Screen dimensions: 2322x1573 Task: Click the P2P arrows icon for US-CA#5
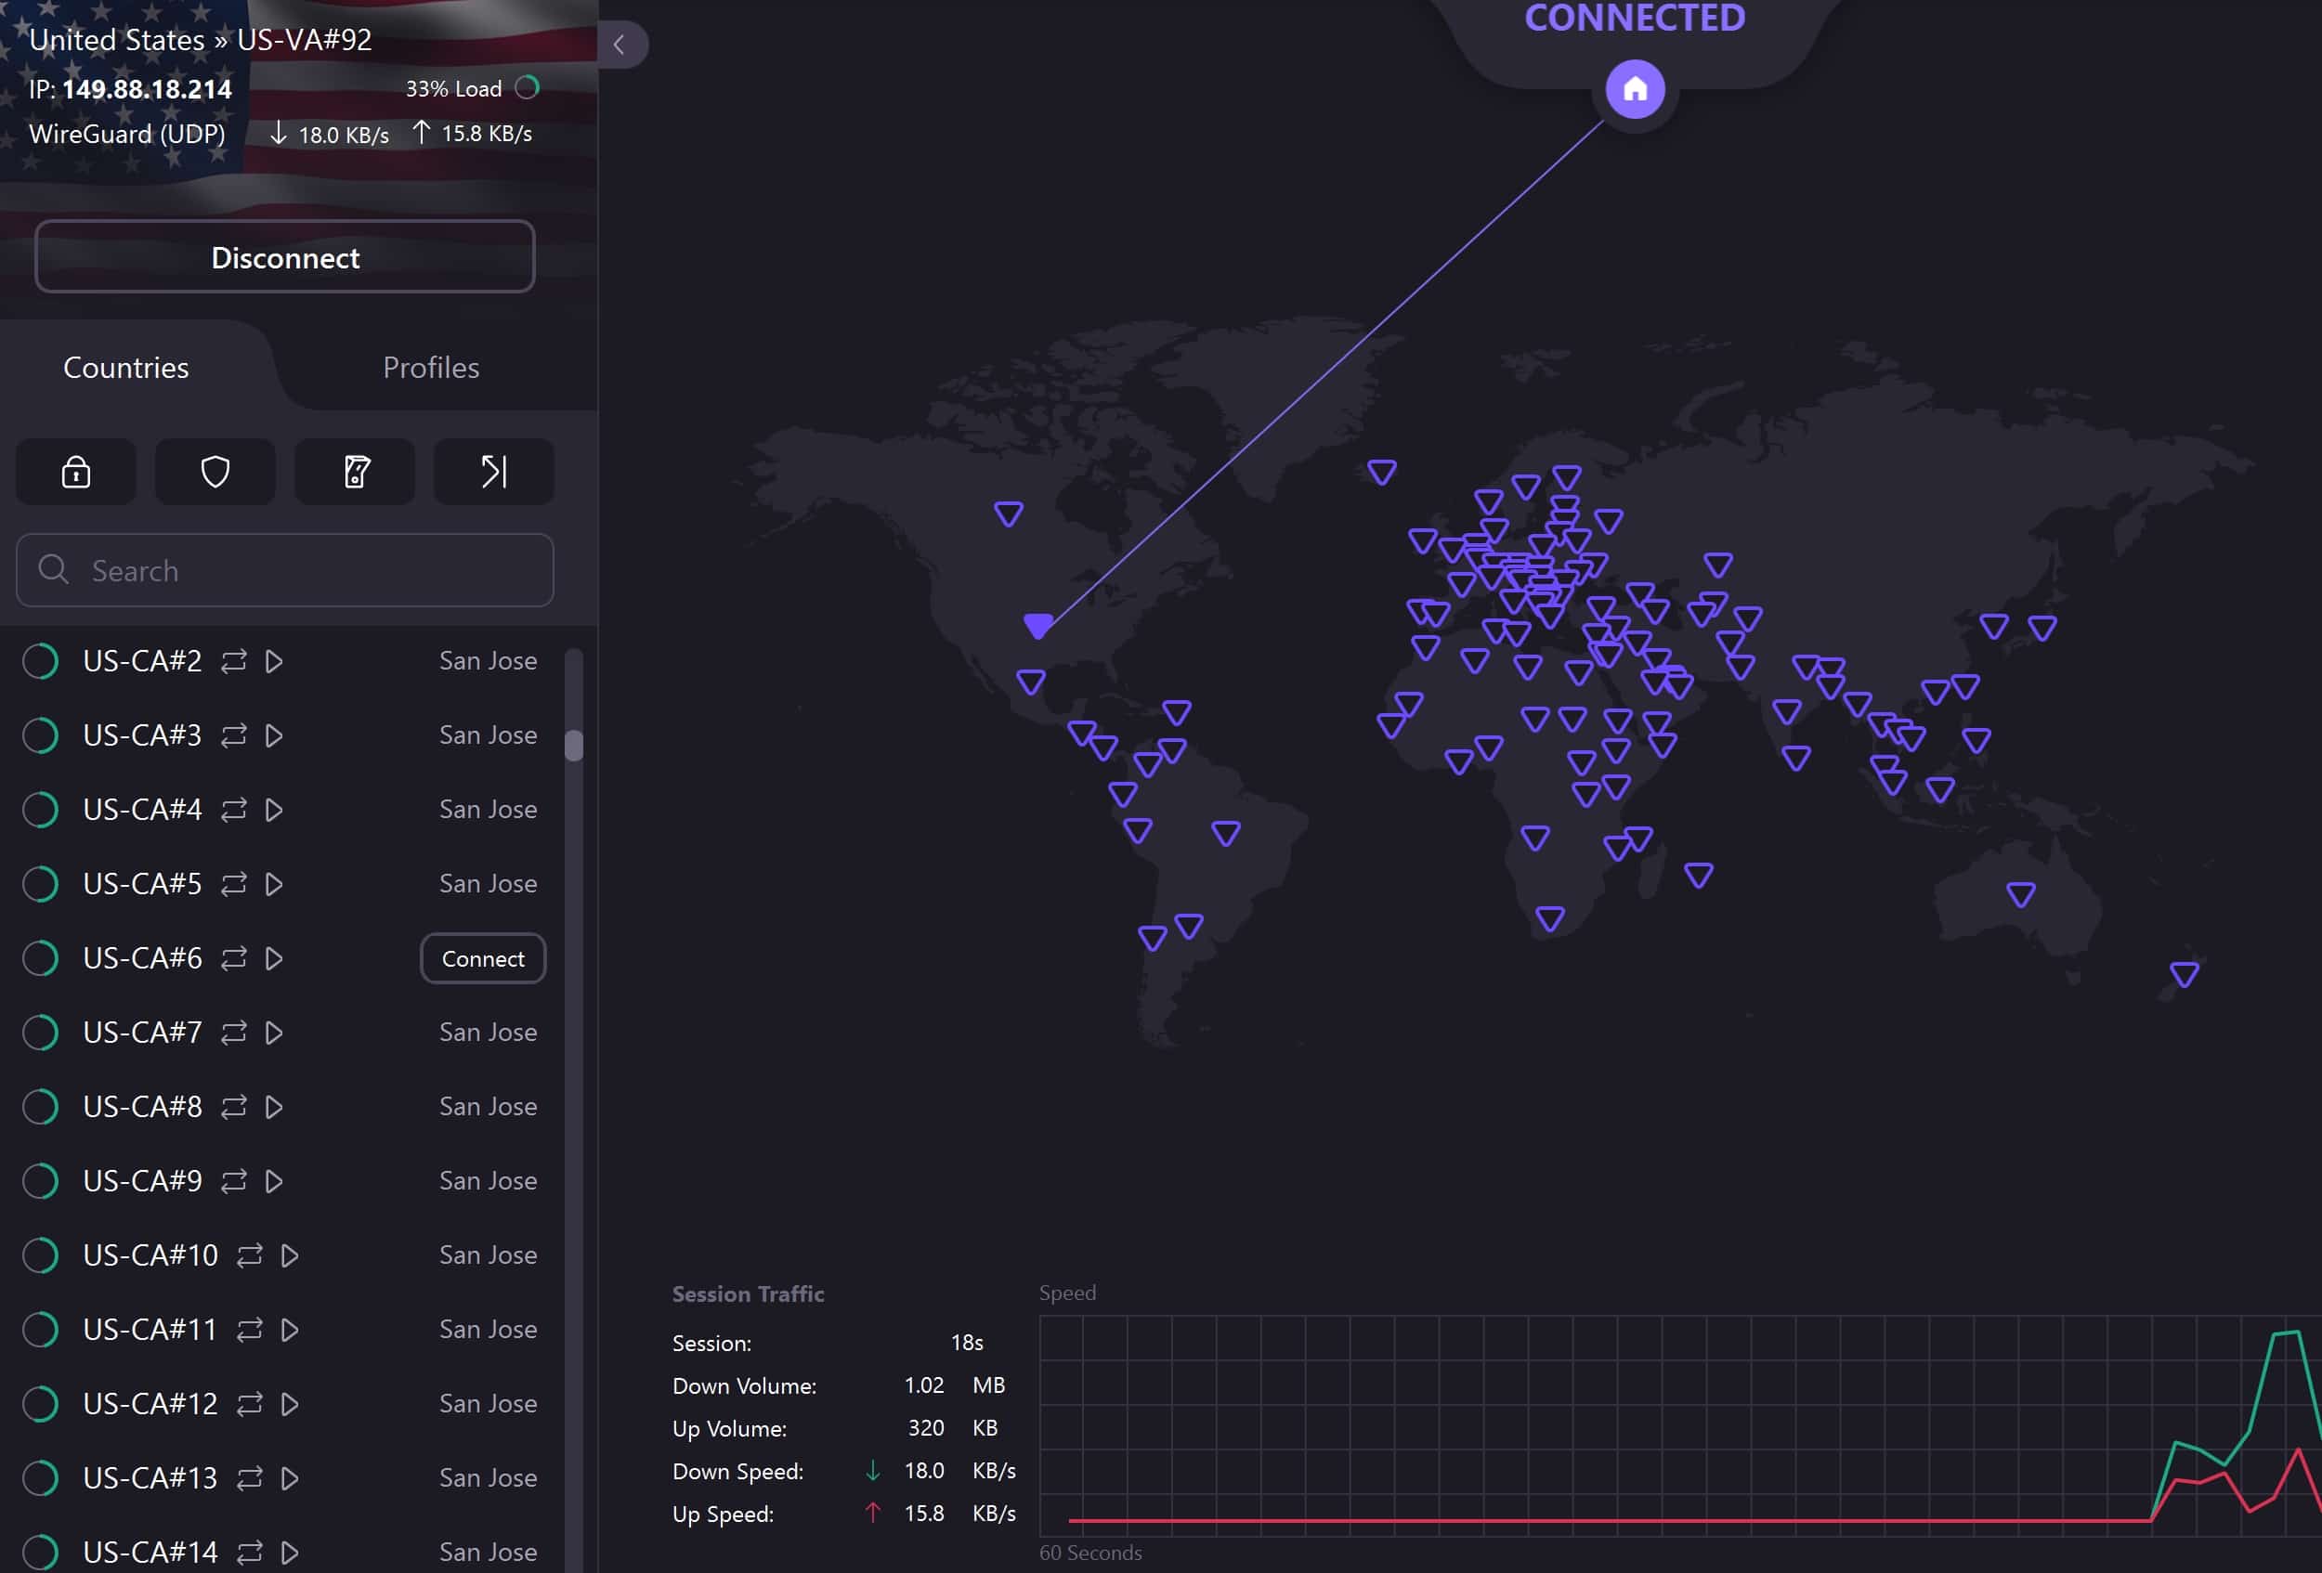[234, 884]
